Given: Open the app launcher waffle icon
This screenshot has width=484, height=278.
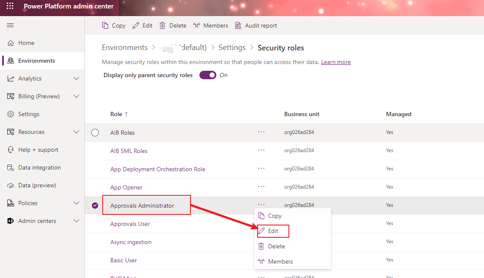Looking at the screenshot, I should (10, 6).
